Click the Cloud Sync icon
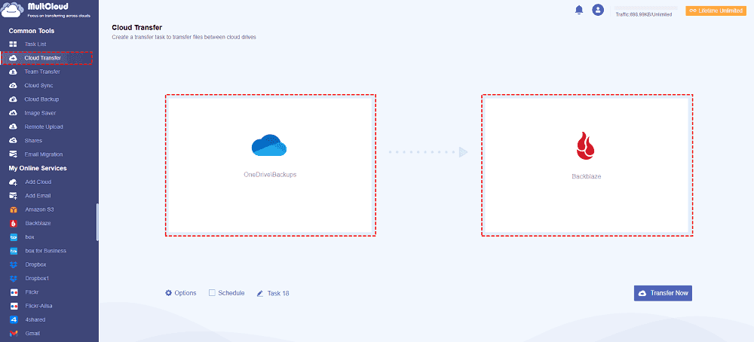The width and height of the screenshot is (754, 342). pos(14,86)
